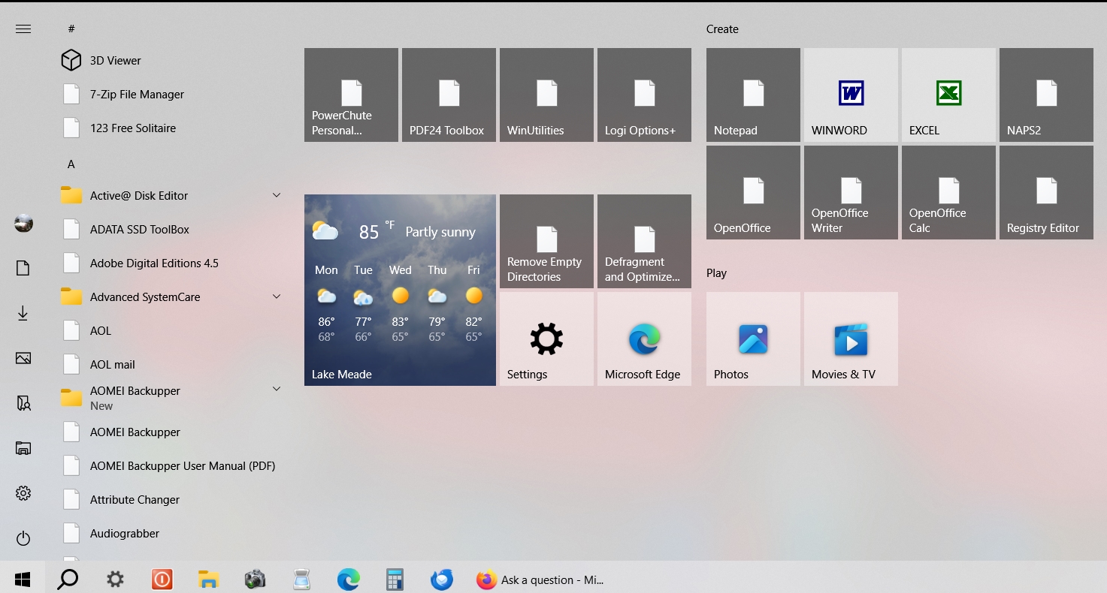Open 7-Zip File Manager
1107x593 pixels.
(x=171, y=94)
